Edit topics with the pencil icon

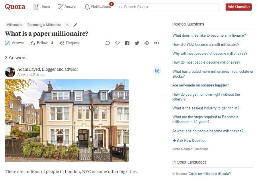75,25
